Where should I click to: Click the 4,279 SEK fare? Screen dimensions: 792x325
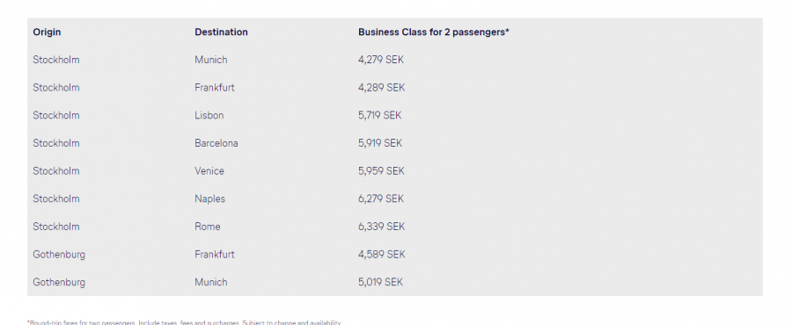[381, 60]
